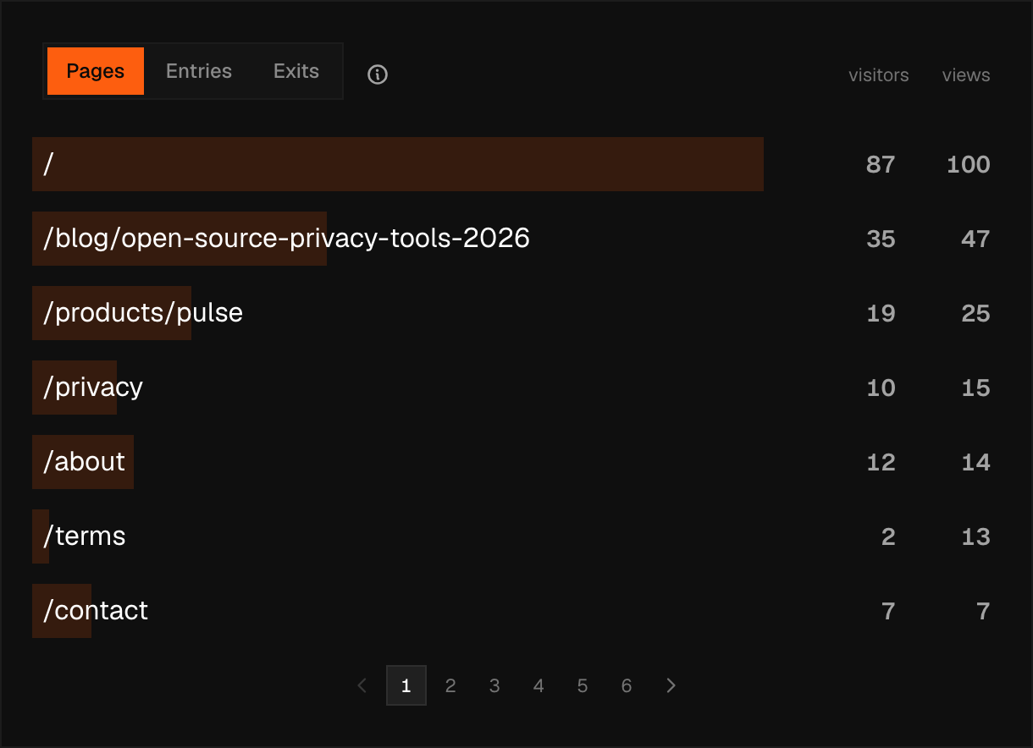
Task: Click views count 14 for /about
Action: click(975, 462)
